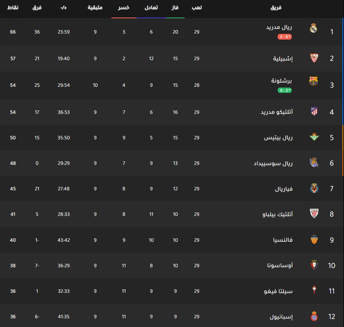Click the red 2-0 live score badge

(285, 37)
